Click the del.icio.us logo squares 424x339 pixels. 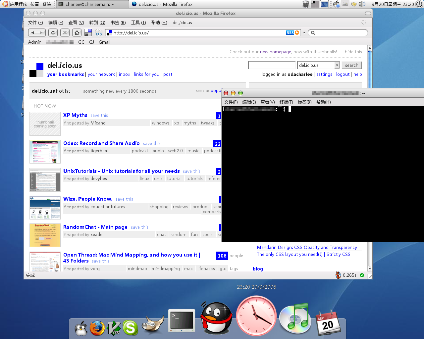tap(36, 70)
